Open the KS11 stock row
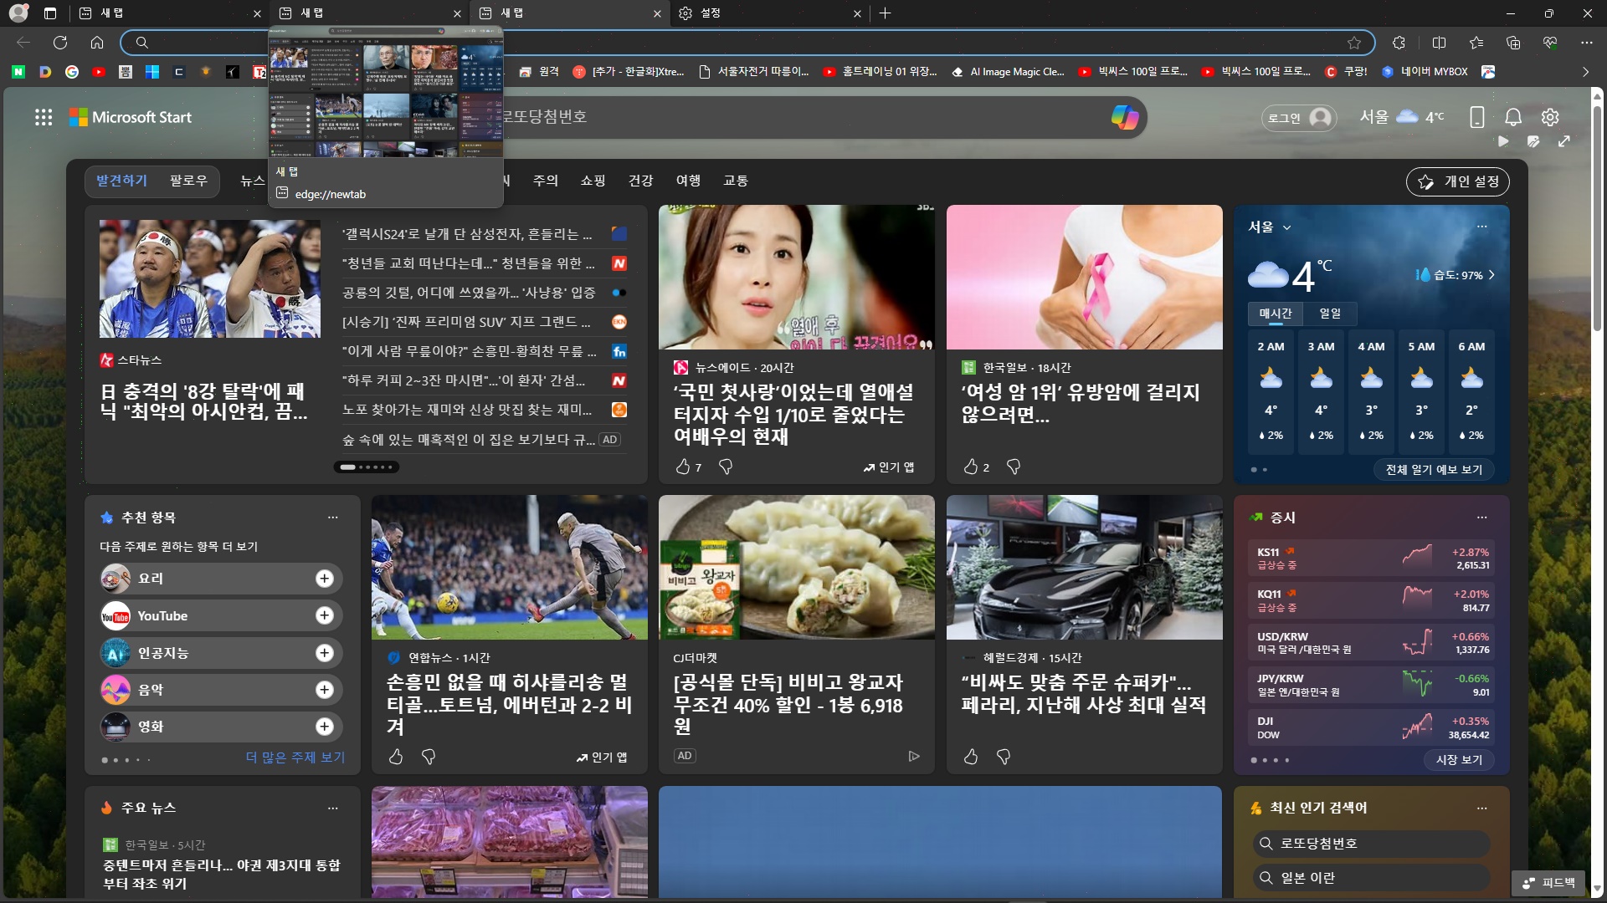The image size is (1607, 903). click(x=1373, y=559)
